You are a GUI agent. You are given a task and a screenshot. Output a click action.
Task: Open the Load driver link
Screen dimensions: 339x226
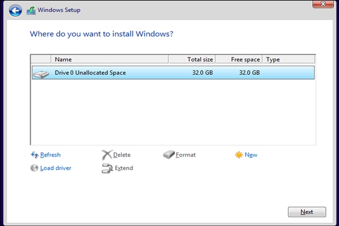[x=55, y=168]
